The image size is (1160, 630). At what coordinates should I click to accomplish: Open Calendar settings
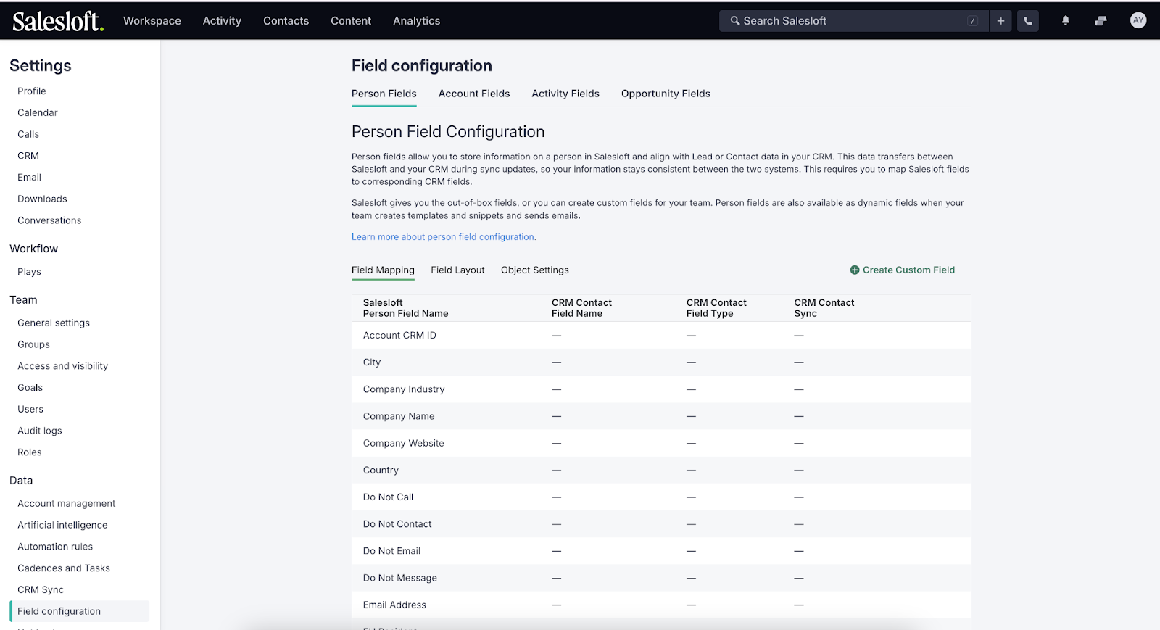coord(38,113)
